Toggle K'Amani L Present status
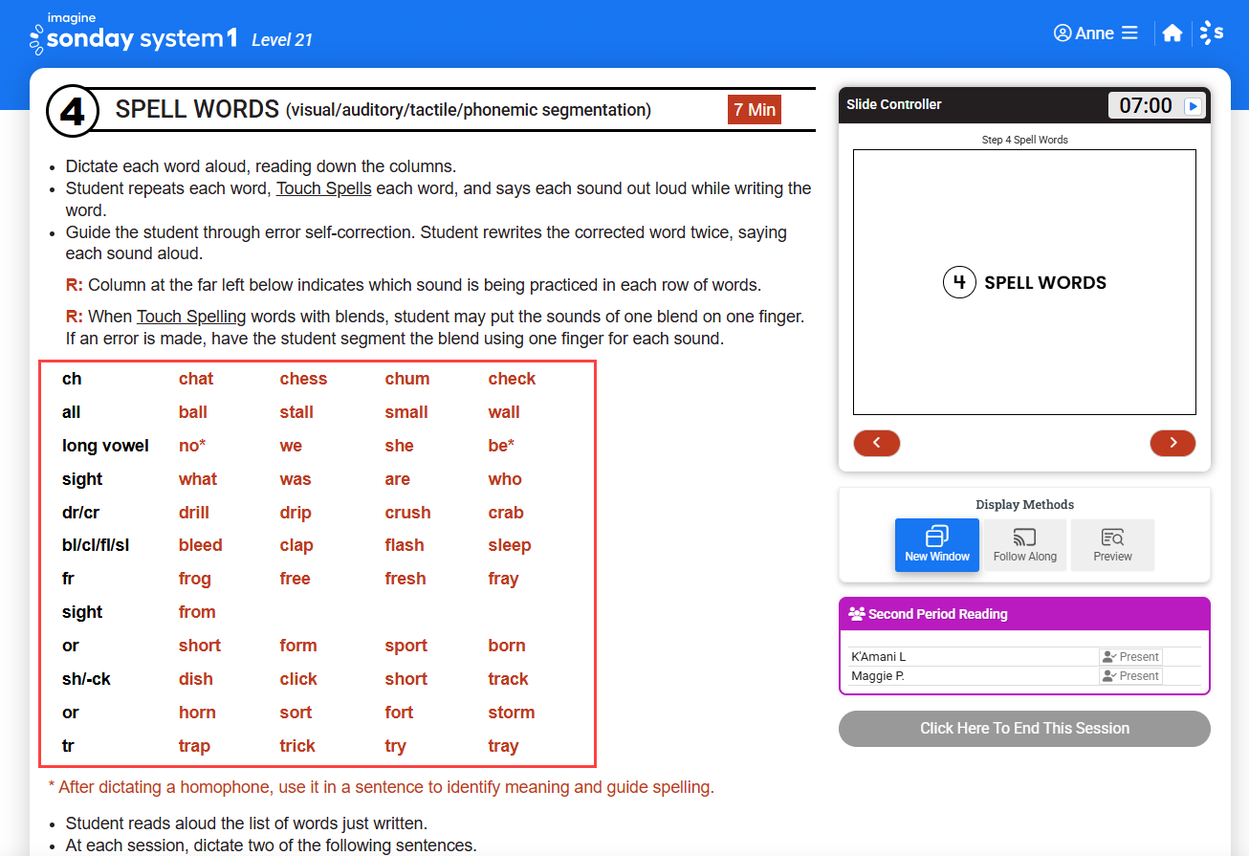The width and height of the screenshot is (1249, 856). 1130,657
